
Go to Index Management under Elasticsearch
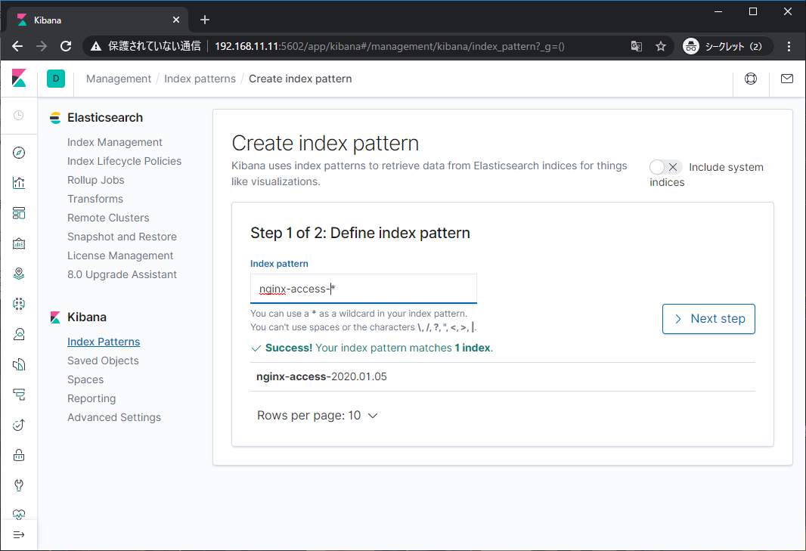point(114,142)
